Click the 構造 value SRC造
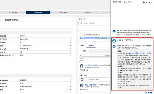This screenshot has height=94, width=154. [x=22, y=90]
